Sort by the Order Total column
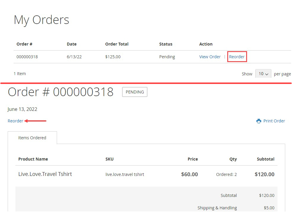The image size is (292, 212). (x=117, y=44)
